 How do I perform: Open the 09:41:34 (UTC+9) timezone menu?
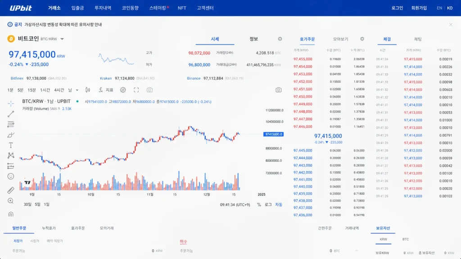point(235,205)
